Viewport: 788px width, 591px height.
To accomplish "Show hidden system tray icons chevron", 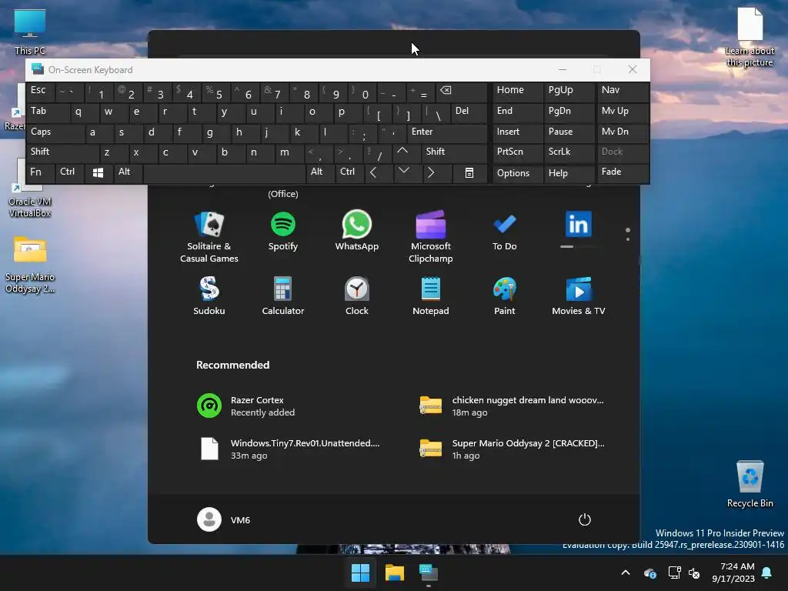I will tap(626, 573).
